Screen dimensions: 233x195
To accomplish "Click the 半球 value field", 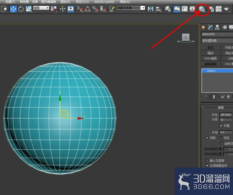I will (226, 132).
